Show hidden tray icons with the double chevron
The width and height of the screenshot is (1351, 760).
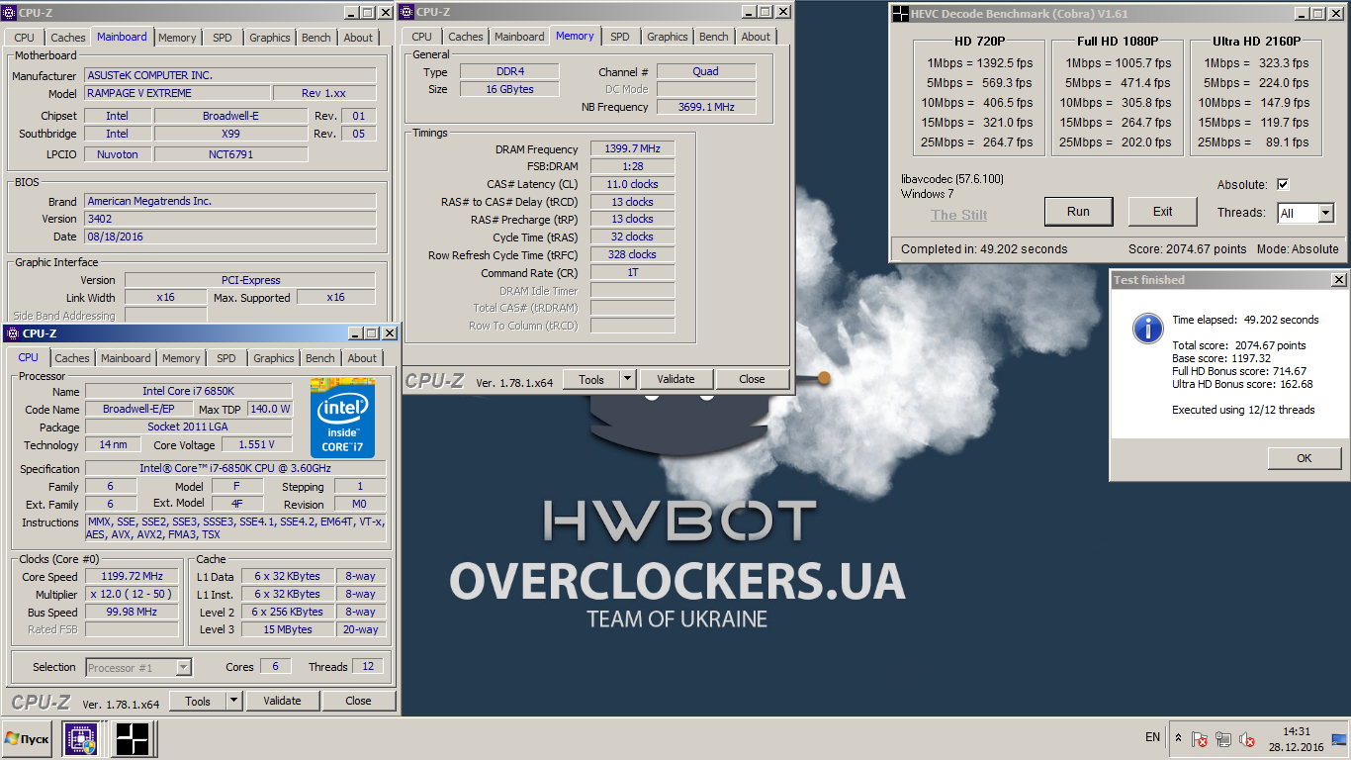click(x=1178, y=738)
